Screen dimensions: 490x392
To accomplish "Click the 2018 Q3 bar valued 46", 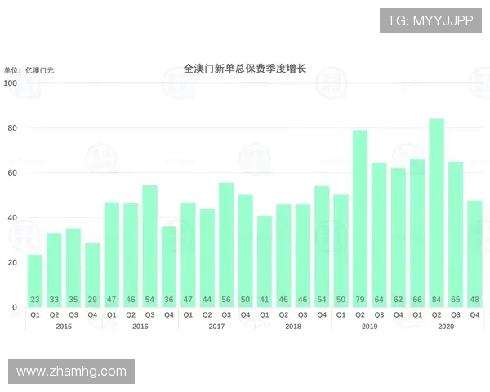I will 303,256.
